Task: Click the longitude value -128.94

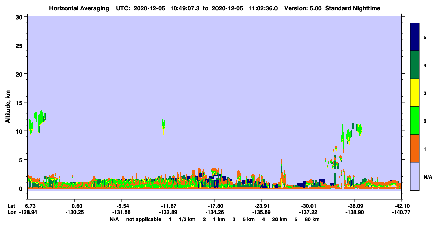Action: tap(28, 212)
